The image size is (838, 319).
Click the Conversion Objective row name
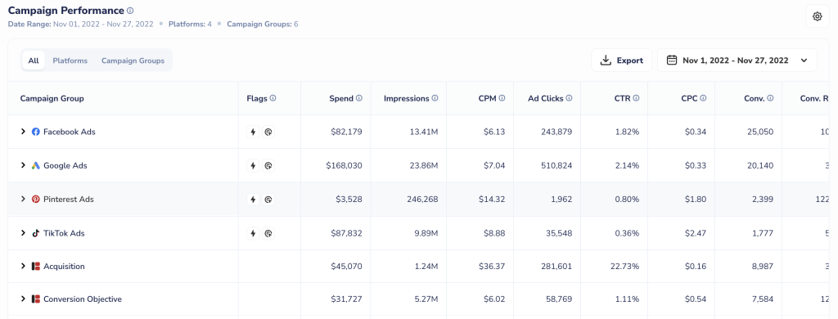point(83,299)
